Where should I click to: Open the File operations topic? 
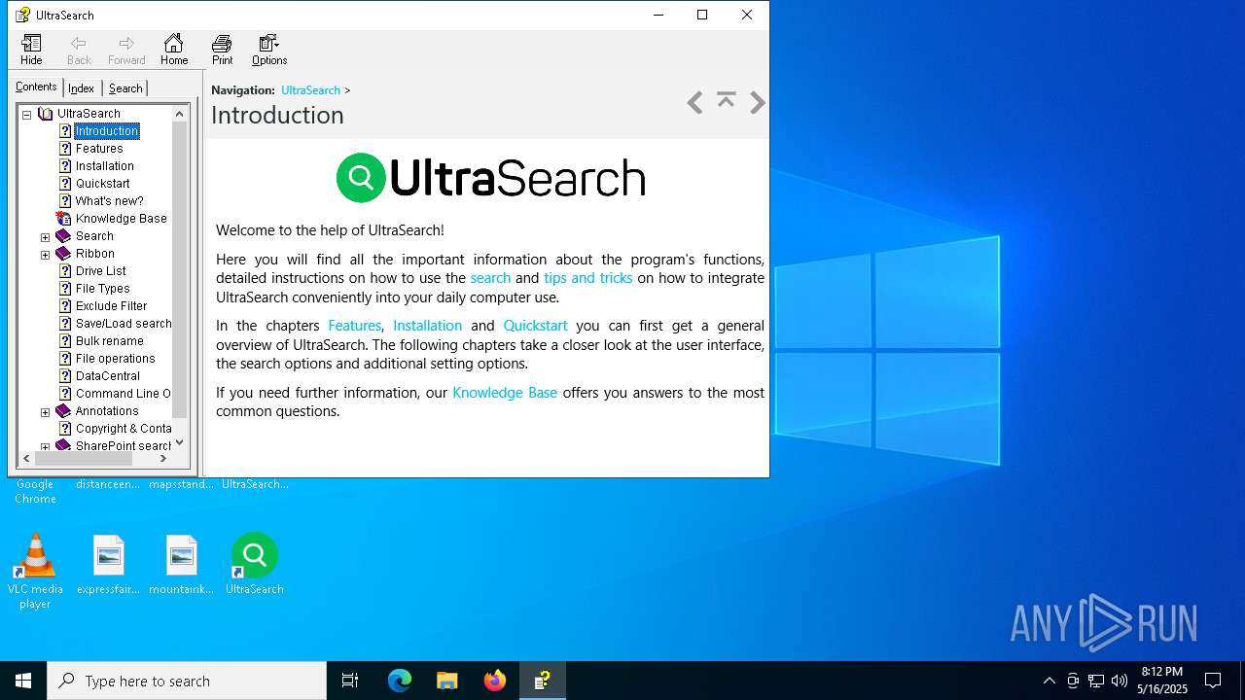tap(116, 359)
